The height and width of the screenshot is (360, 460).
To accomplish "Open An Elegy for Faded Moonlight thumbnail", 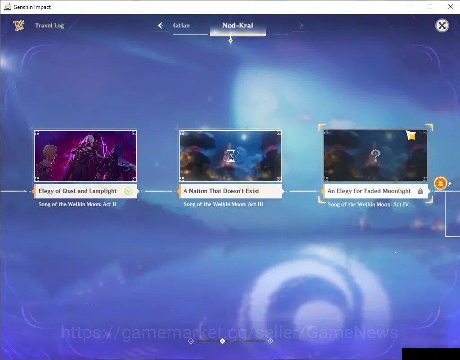I will (375, 155).
